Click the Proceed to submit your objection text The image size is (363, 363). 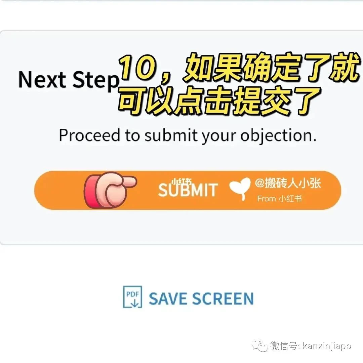[x=187, y=136]
